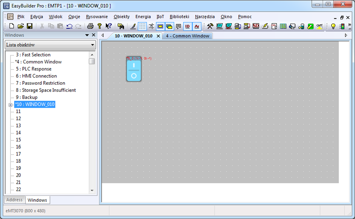Screen dimensions: 355x219
Task: Open the find/replace binoculars tool
Action: pos(121,27)
